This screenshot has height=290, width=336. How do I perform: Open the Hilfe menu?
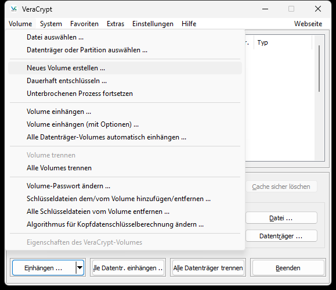click(x=189, y=24)
